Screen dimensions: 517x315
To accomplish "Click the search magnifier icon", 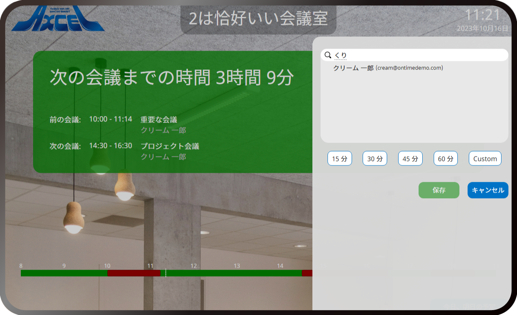I will (328, 55).
